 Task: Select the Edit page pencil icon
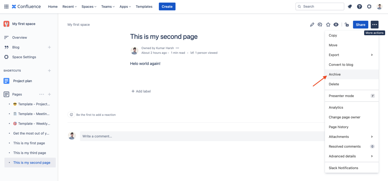point(312,24)
